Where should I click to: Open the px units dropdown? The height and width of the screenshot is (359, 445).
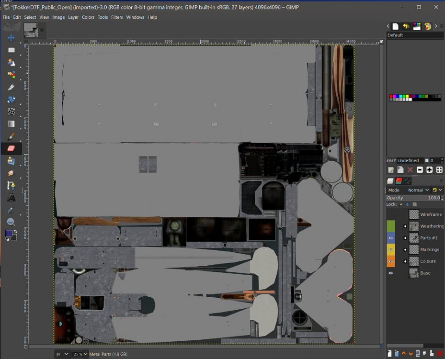point(62,354)
